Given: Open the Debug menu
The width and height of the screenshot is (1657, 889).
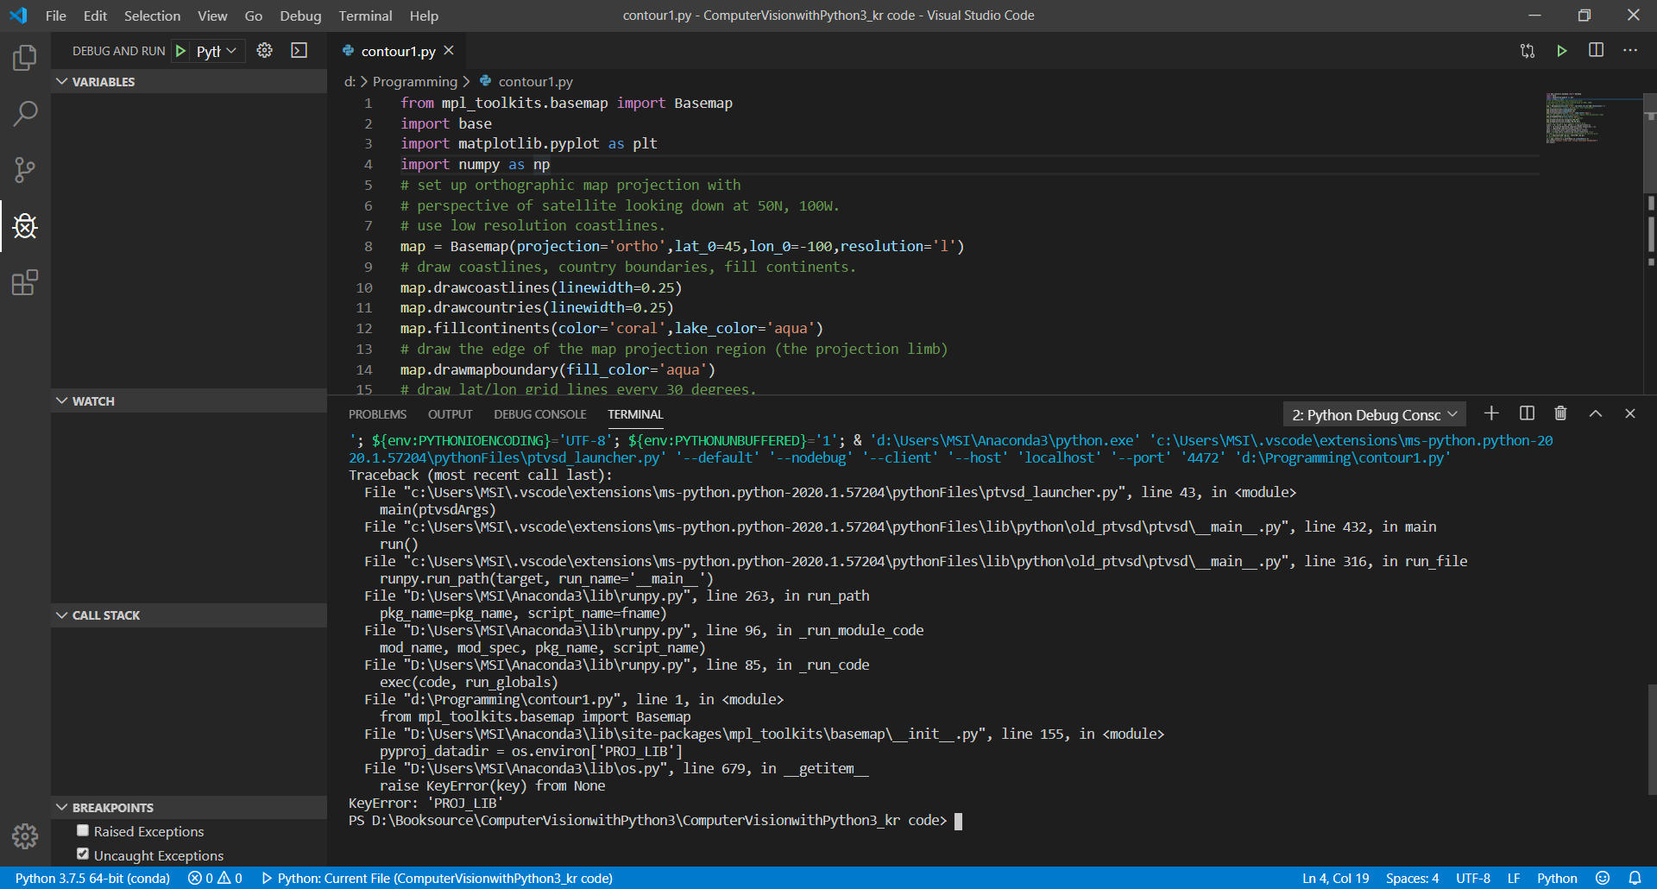Looking at the screenshot, I should coord(300,16).
